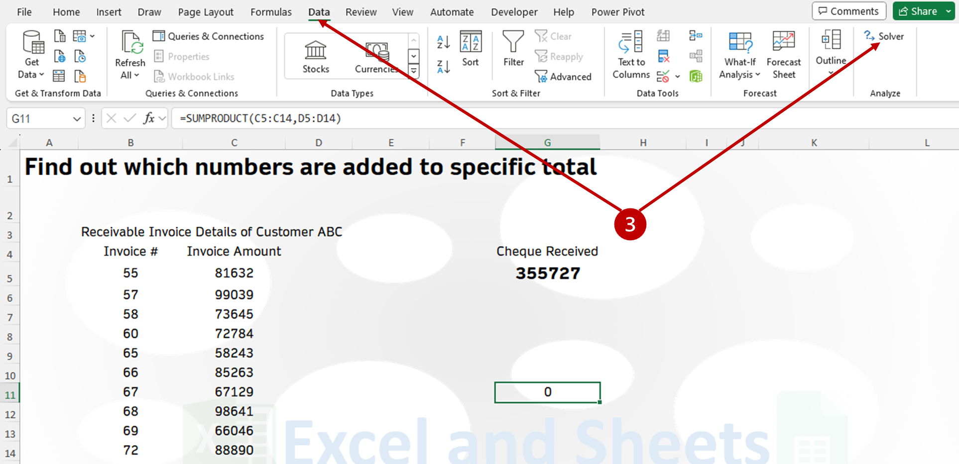Open the Page Layout tab
This screenshot has width=959, height=464.
(x=206, y=12)
